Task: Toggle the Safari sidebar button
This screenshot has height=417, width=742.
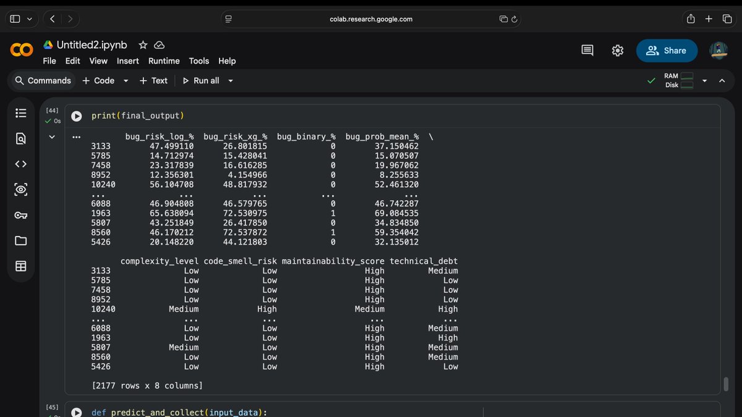Action: point(15,19)
